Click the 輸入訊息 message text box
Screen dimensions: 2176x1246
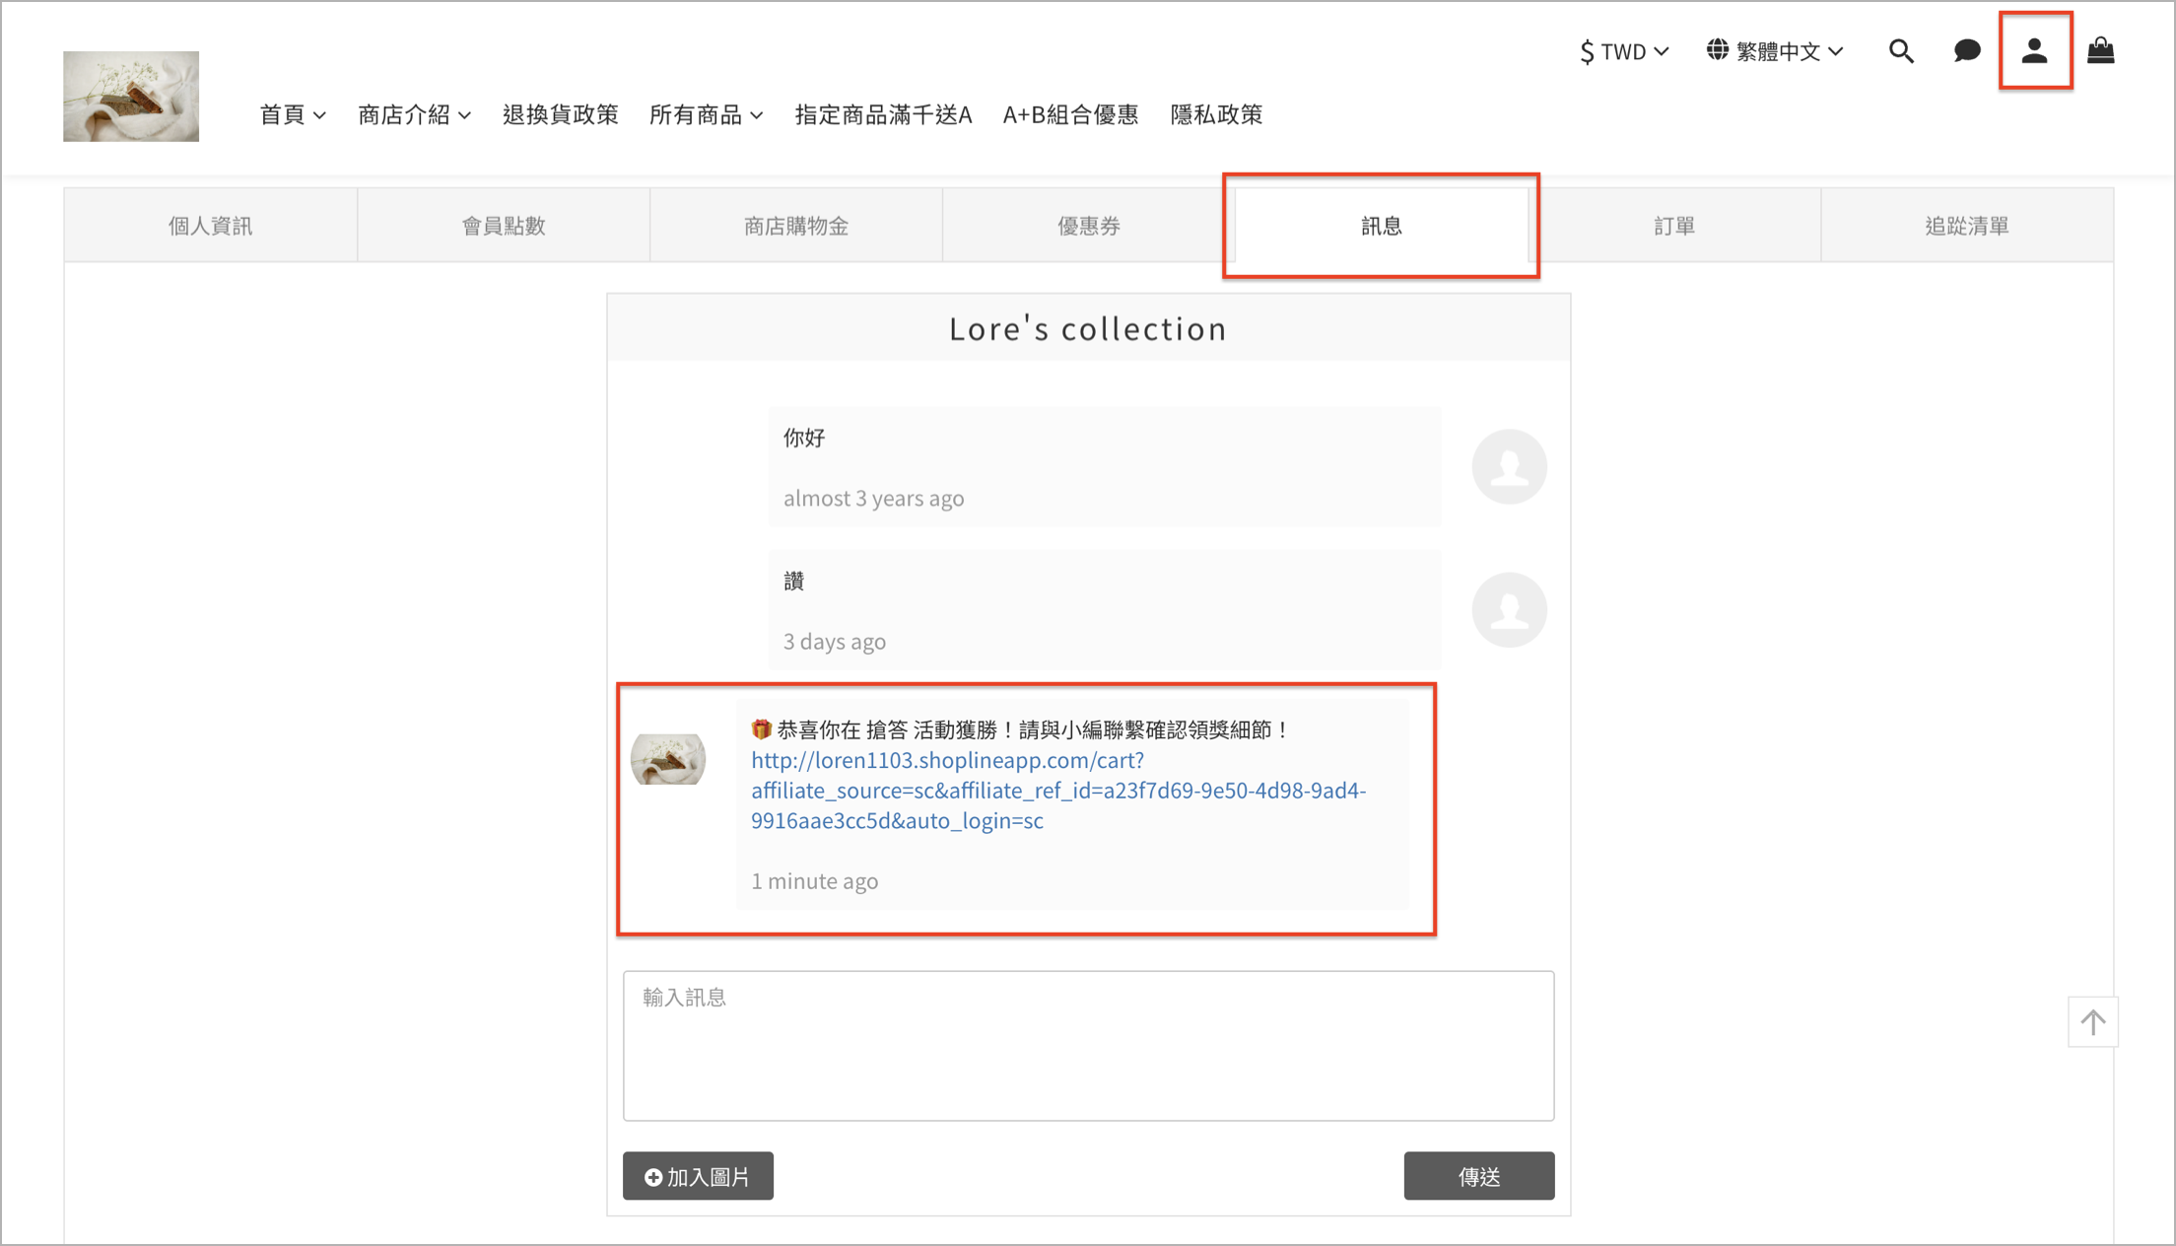click(1088, 1046)
